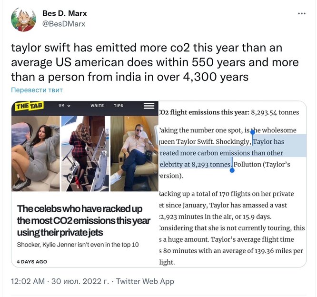The width and height of the screenshot is (317, 297).
Task: Open the WRITE menu item
Action: (x=97, y=106)
